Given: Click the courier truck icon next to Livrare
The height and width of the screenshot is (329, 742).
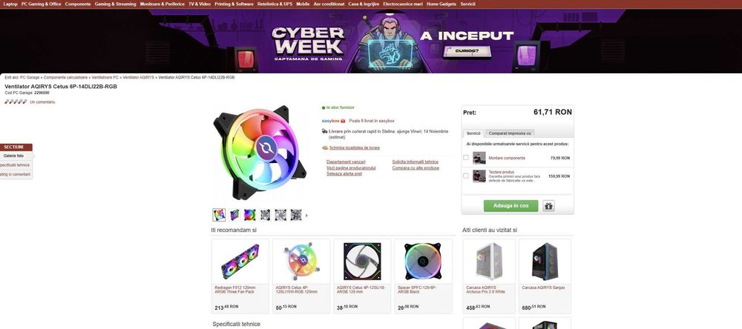Looking at the screenshot, I should pyautogui.click(x=325, y=131).
